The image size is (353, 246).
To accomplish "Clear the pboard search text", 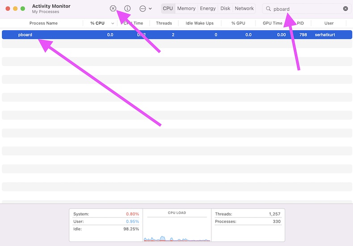I will pos(345,8).
